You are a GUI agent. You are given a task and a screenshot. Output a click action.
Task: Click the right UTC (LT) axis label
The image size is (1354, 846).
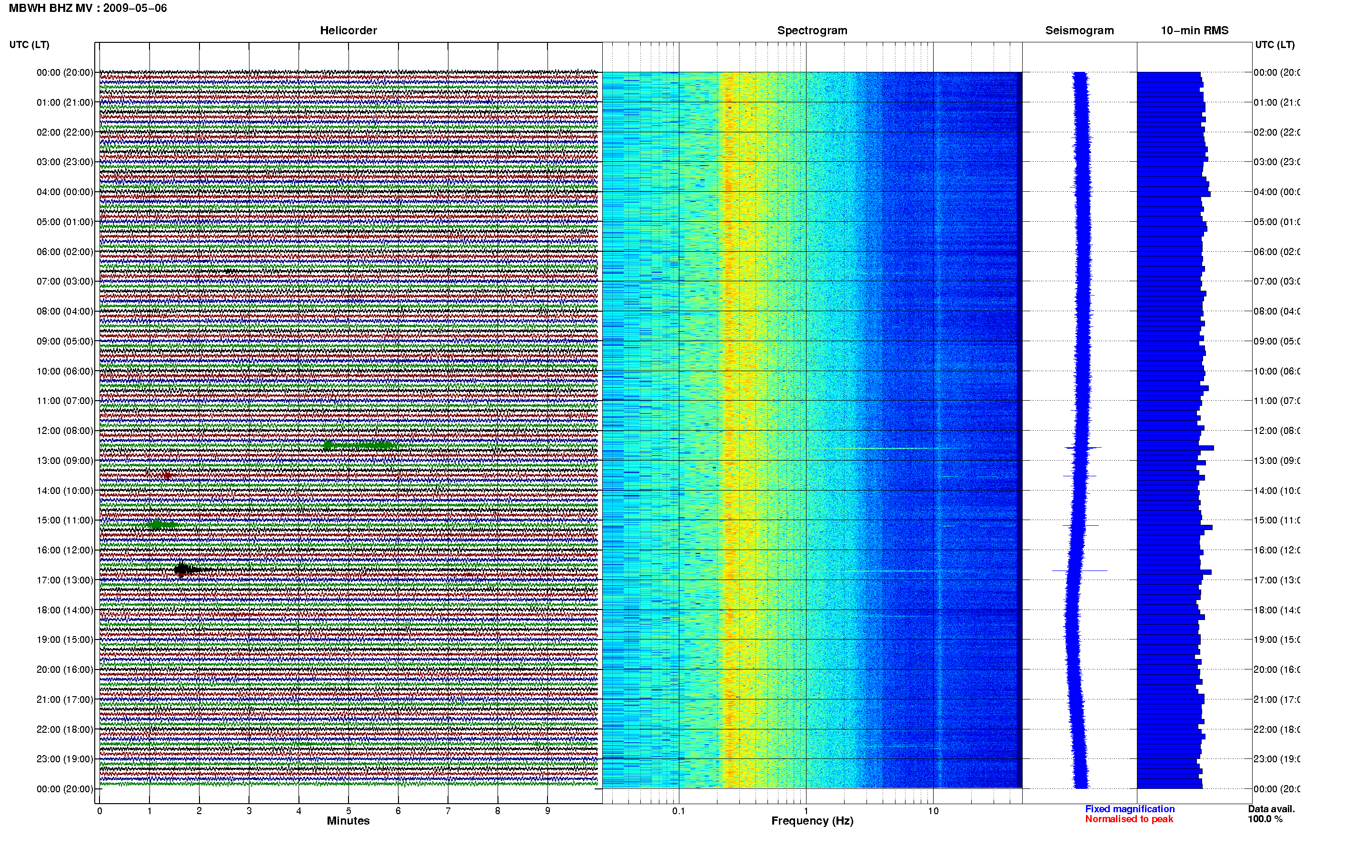click(1274, 45)
